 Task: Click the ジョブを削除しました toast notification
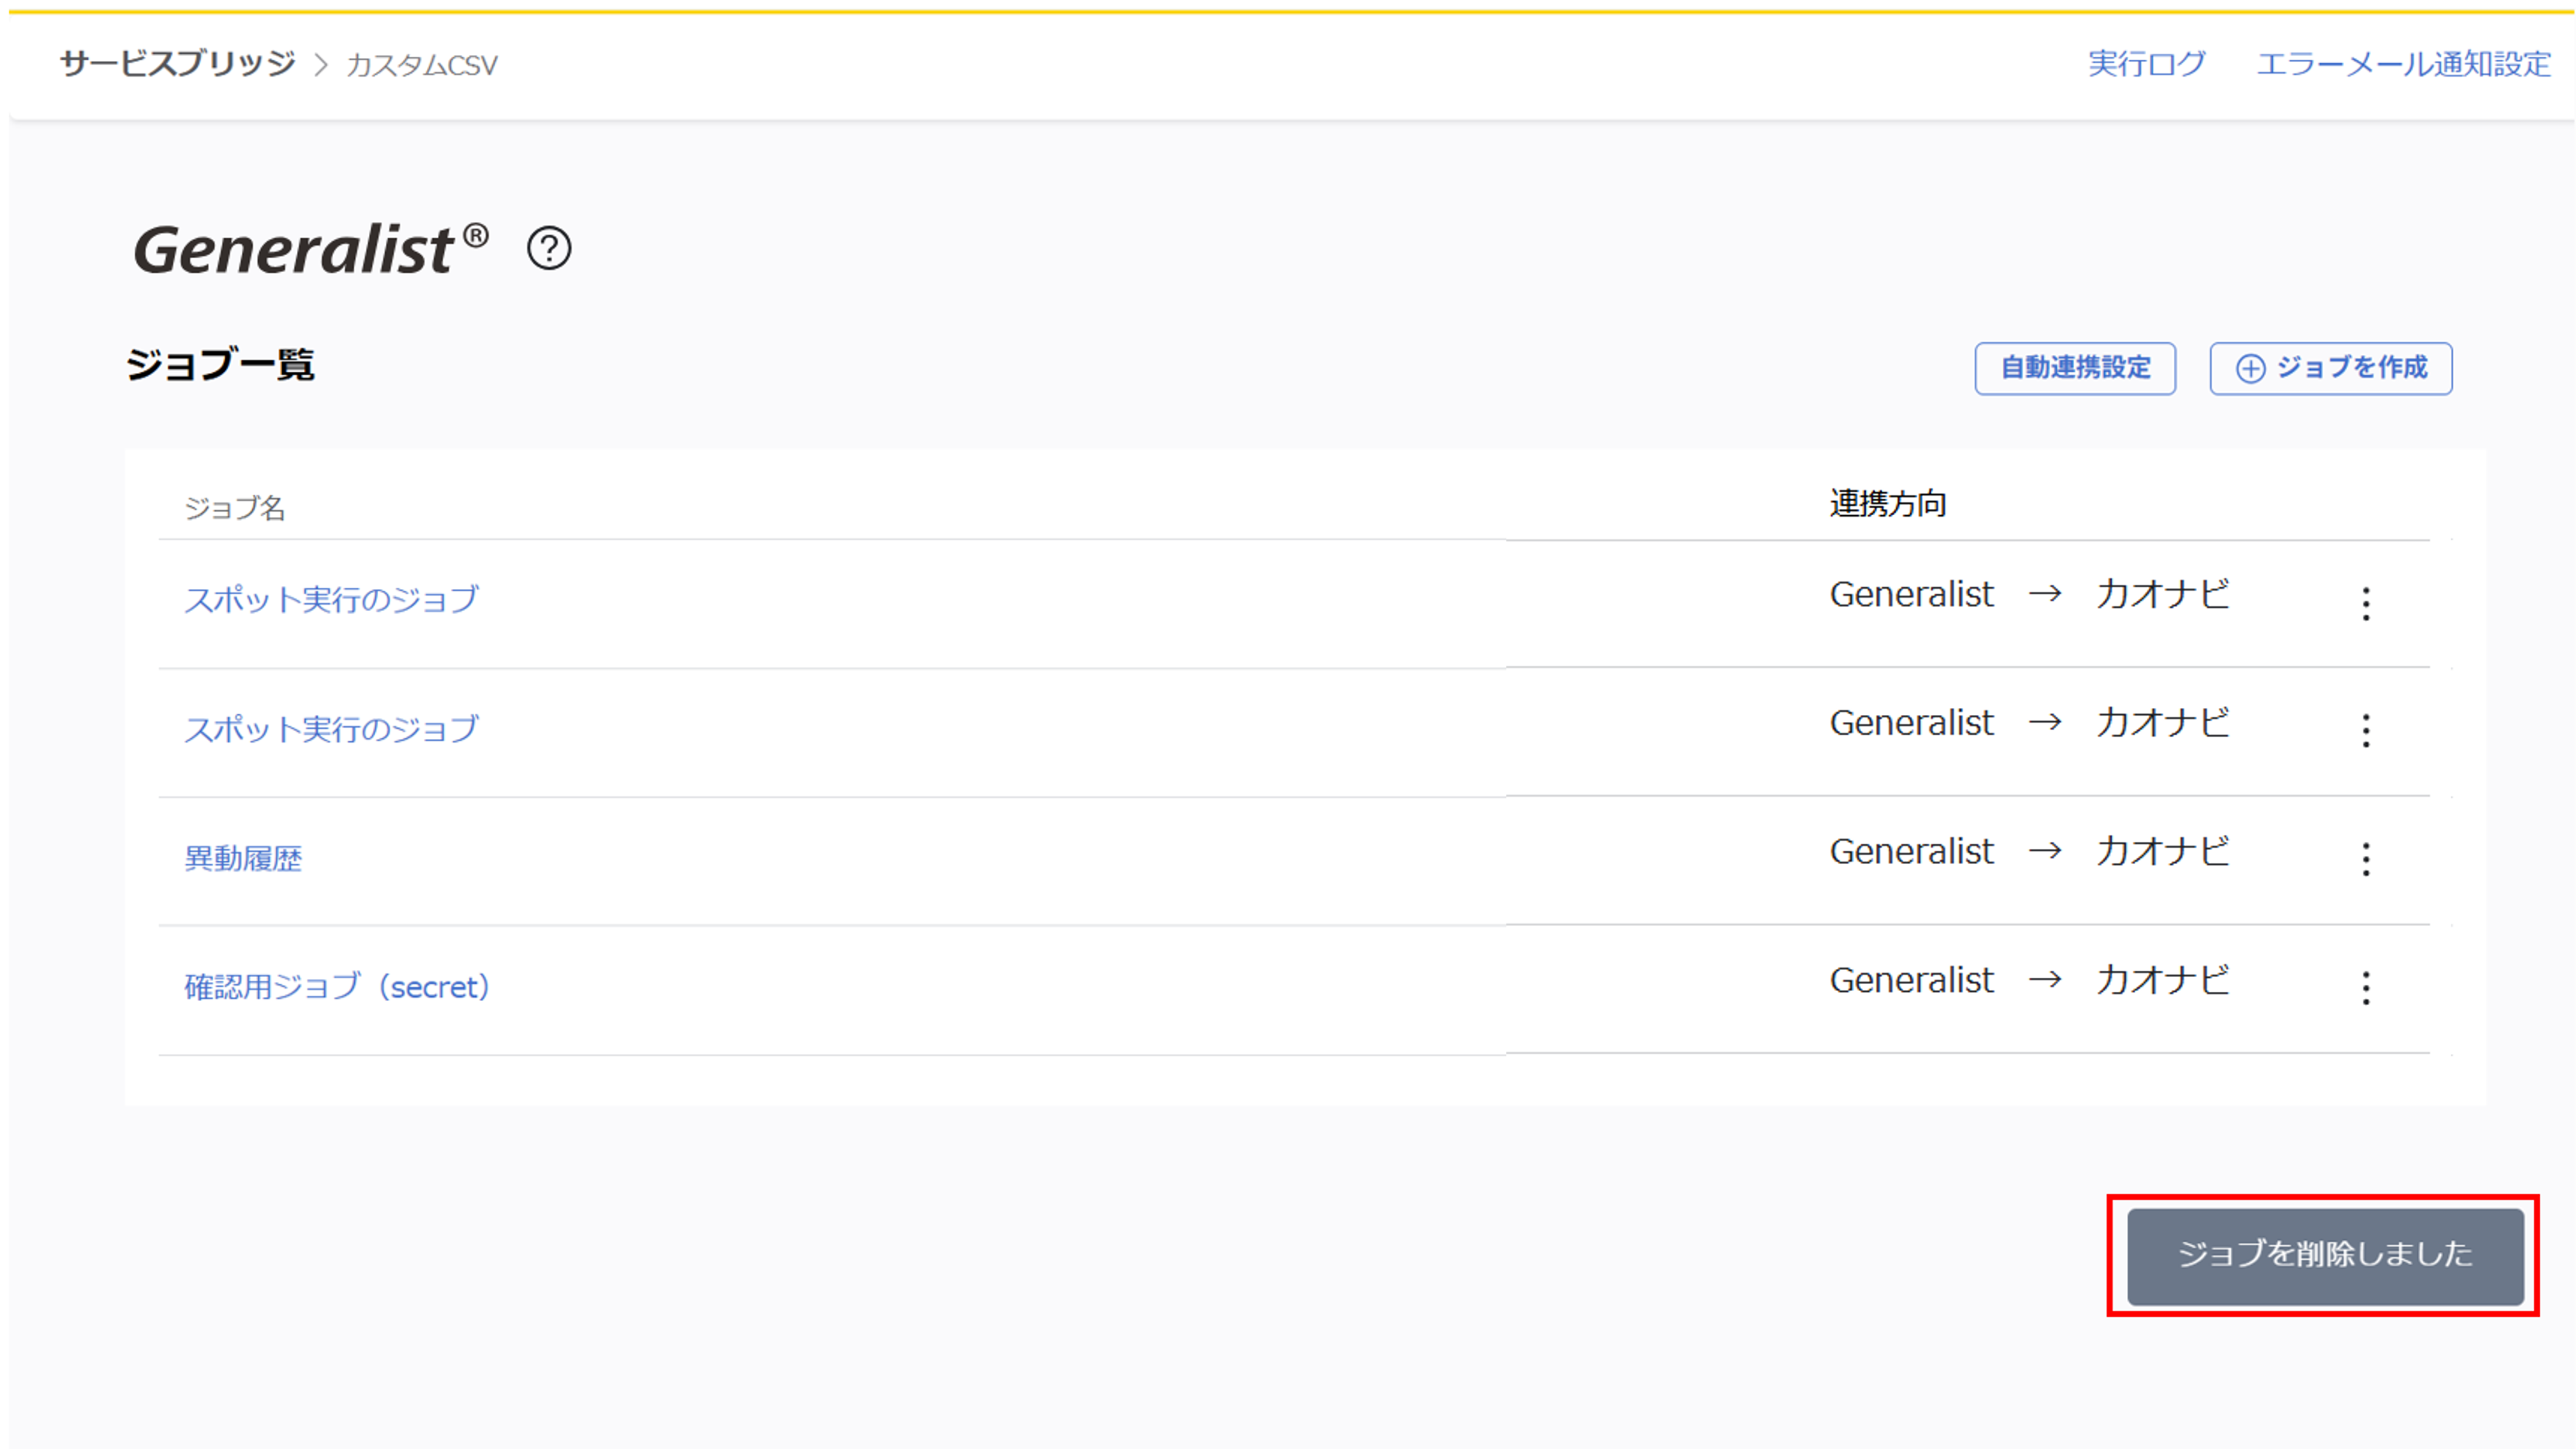point(2325,1256)
